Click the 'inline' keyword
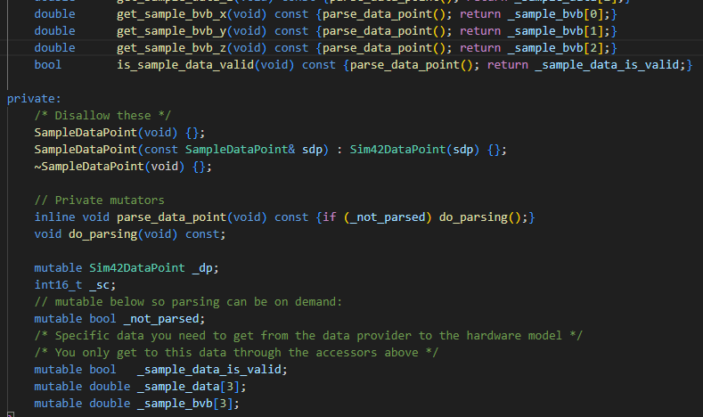 54,217
